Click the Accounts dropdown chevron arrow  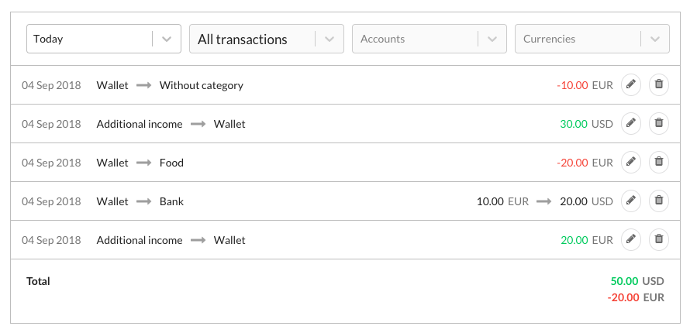[492, 39]
